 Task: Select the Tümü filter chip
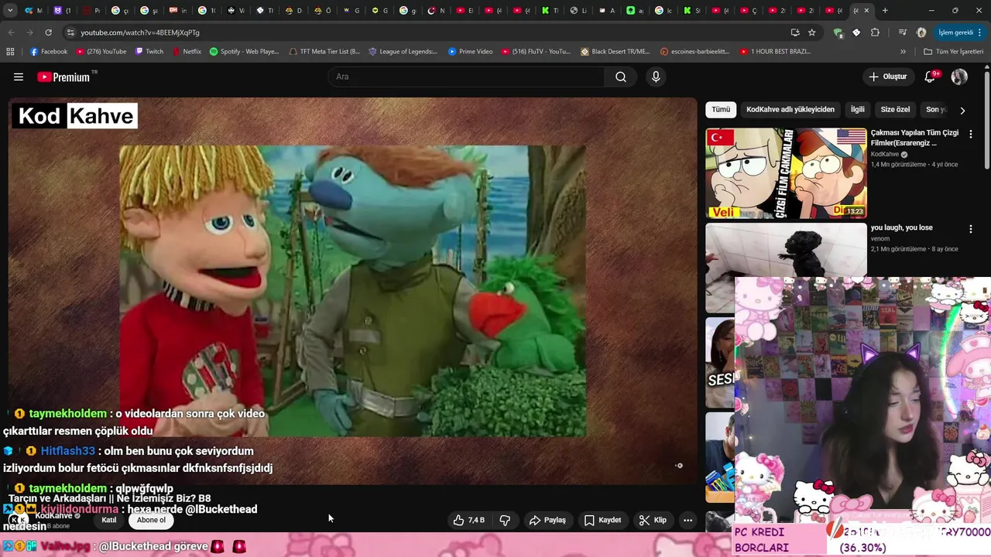coord(721,110)
